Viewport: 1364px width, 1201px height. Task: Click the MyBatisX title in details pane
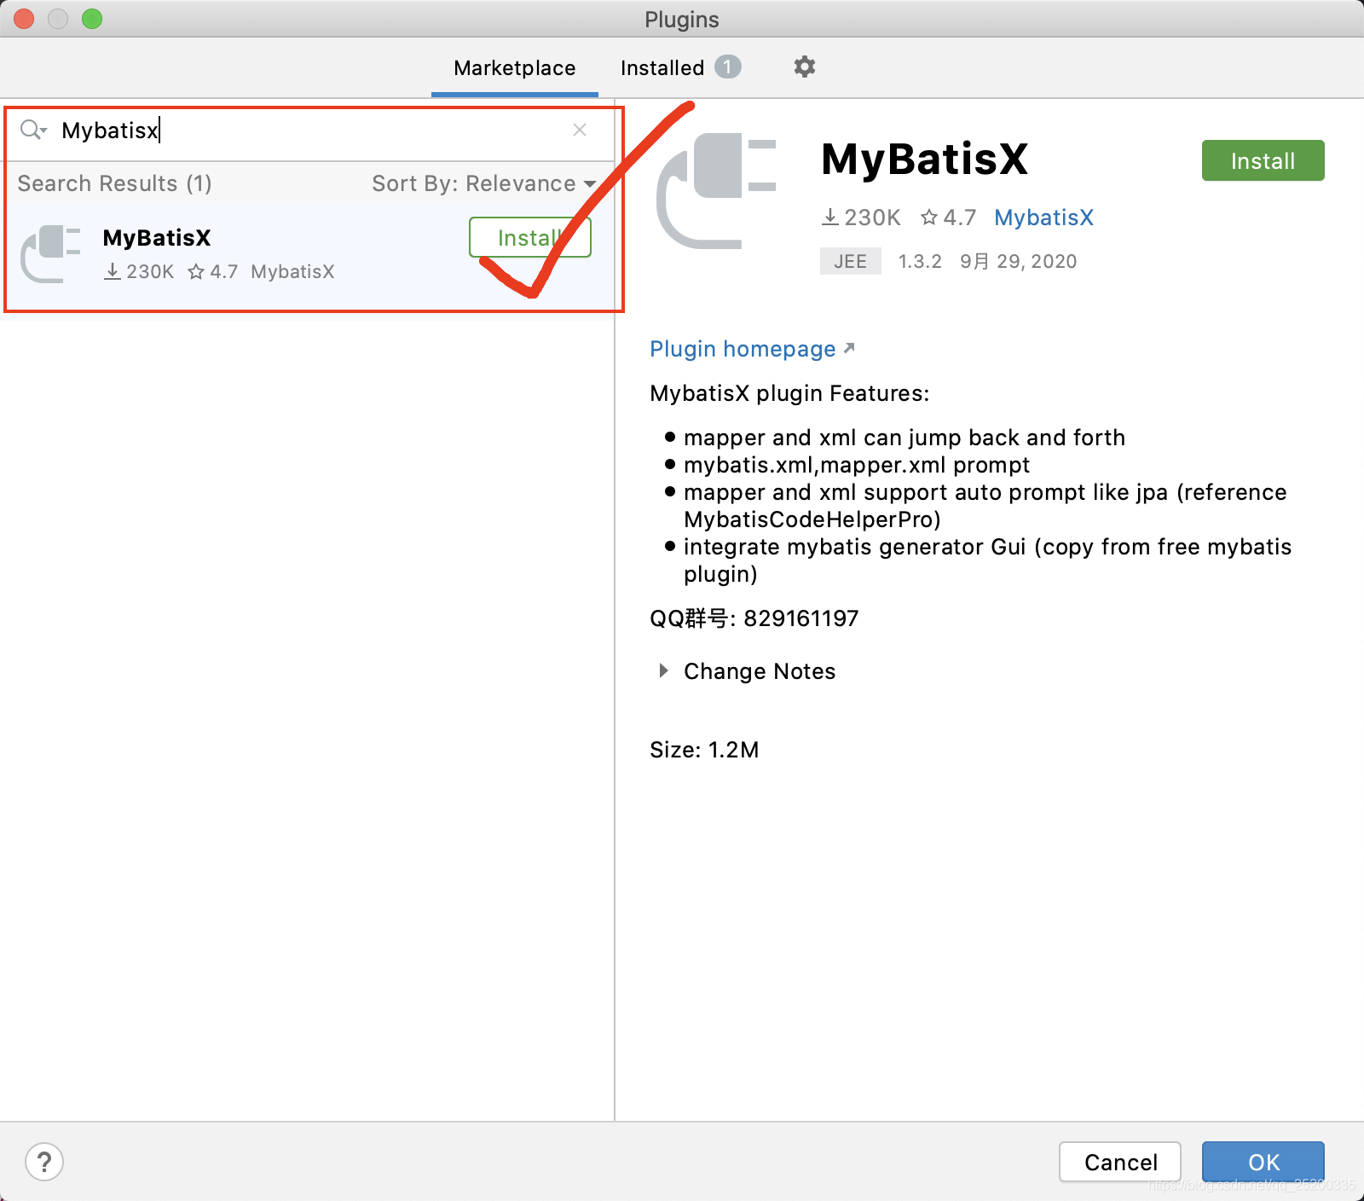(924, 160)
